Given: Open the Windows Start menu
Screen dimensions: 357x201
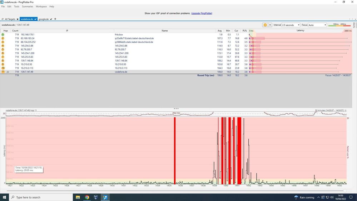Looking at the screenshot, I should [4, 197].
